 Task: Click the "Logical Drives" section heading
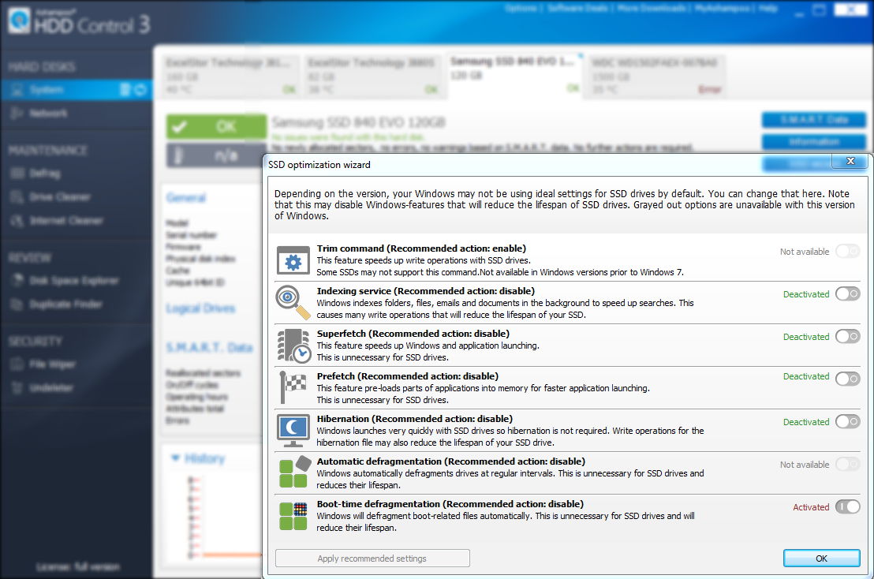(x=200, y=308)
